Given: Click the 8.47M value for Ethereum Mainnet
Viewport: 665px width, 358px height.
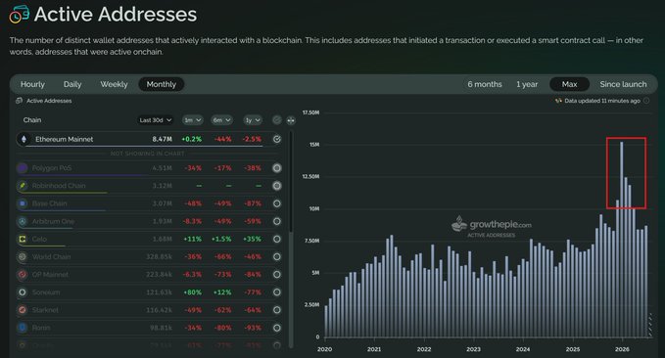Looking at the screenshot, I should 162,139.
